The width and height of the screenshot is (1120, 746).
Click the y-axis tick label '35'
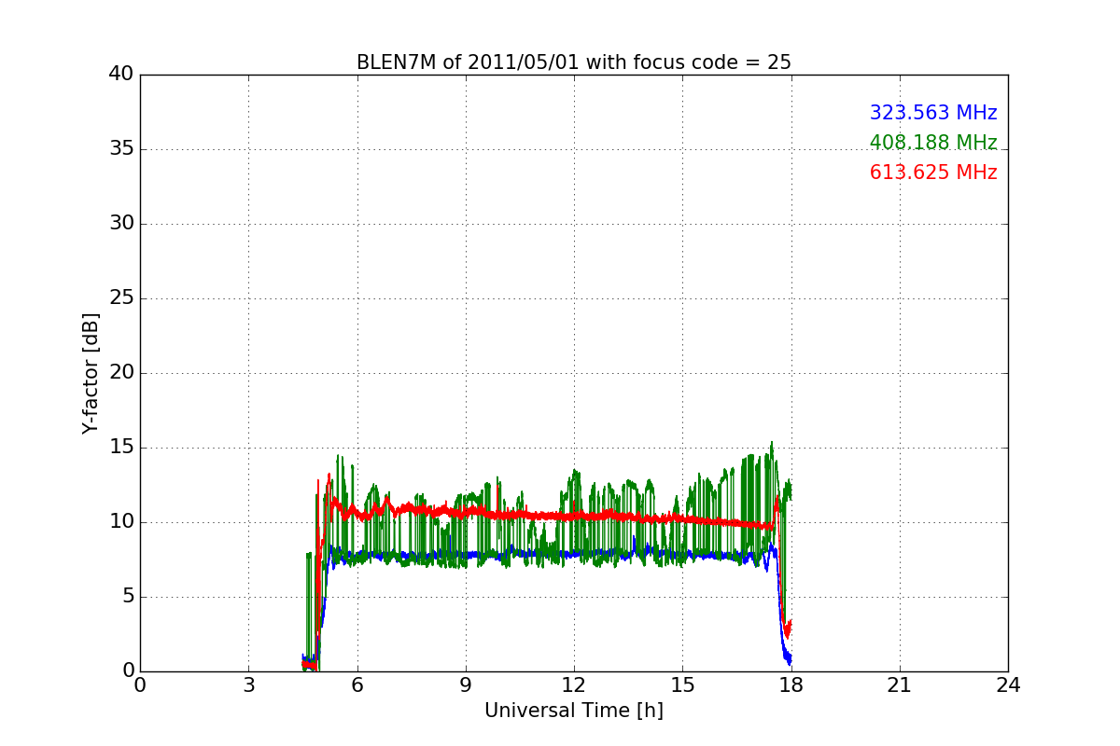(x=121, y=149)
